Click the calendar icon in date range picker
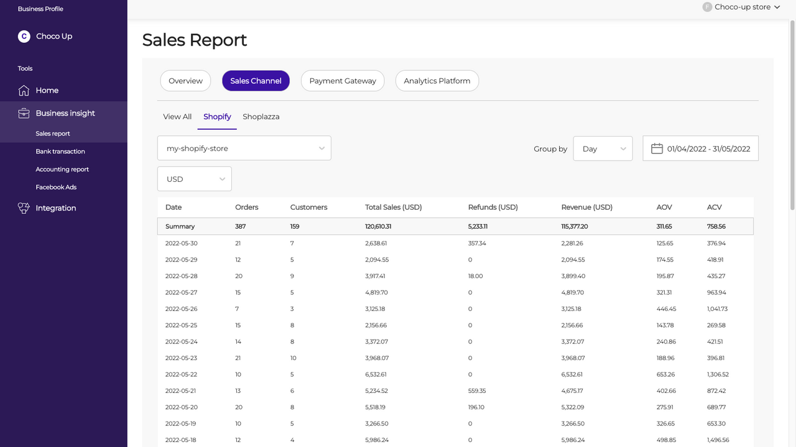 pos(657,148)
